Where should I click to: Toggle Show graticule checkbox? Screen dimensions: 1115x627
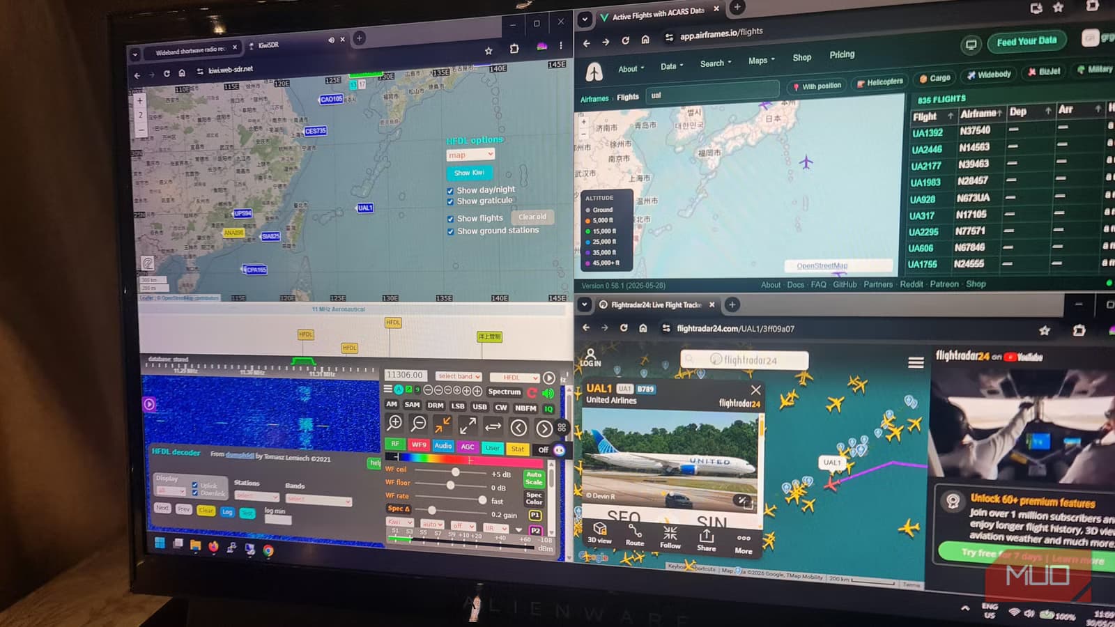450,202
